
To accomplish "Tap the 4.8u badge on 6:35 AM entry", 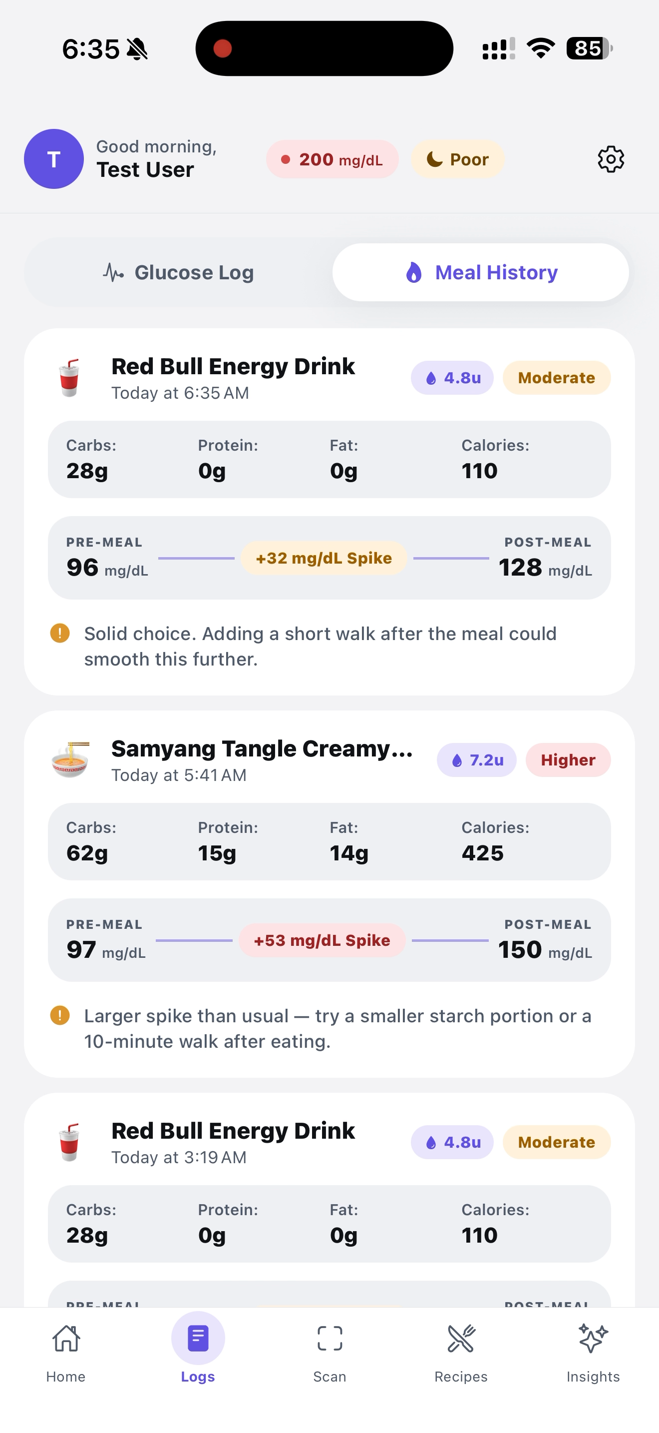I will click(x=452, y=378).
